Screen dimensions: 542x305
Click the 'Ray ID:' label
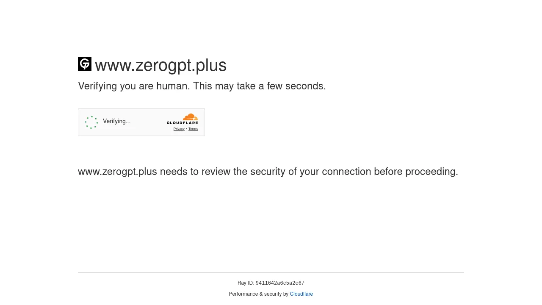[x=246, y=283]
